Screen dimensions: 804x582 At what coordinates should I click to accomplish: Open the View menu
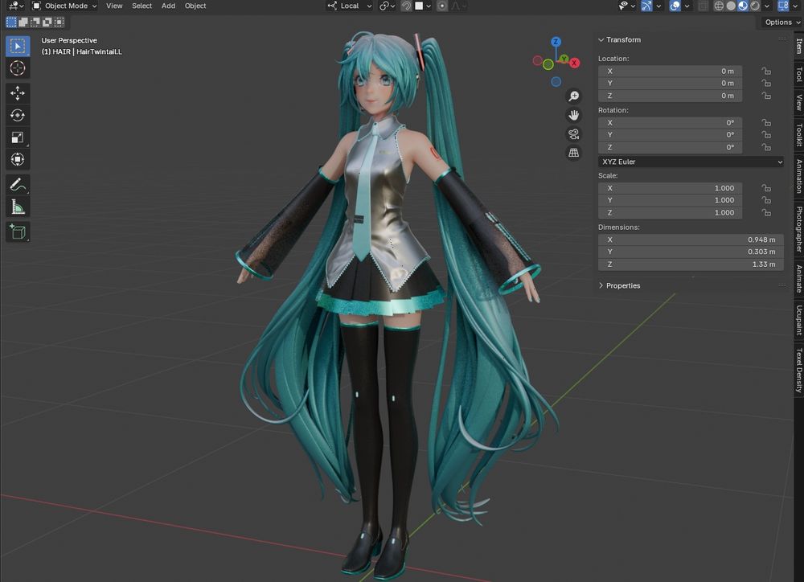(114, 6)
